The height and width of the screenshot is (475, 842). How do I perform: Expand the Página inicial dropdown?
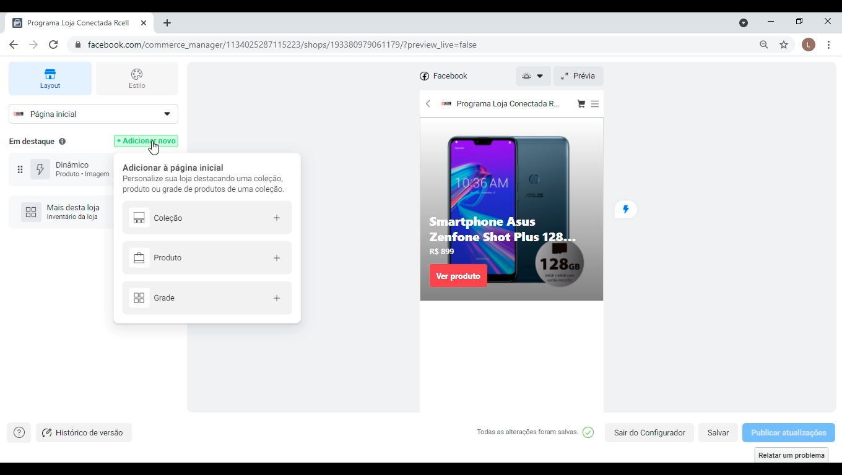pos(93,114)
